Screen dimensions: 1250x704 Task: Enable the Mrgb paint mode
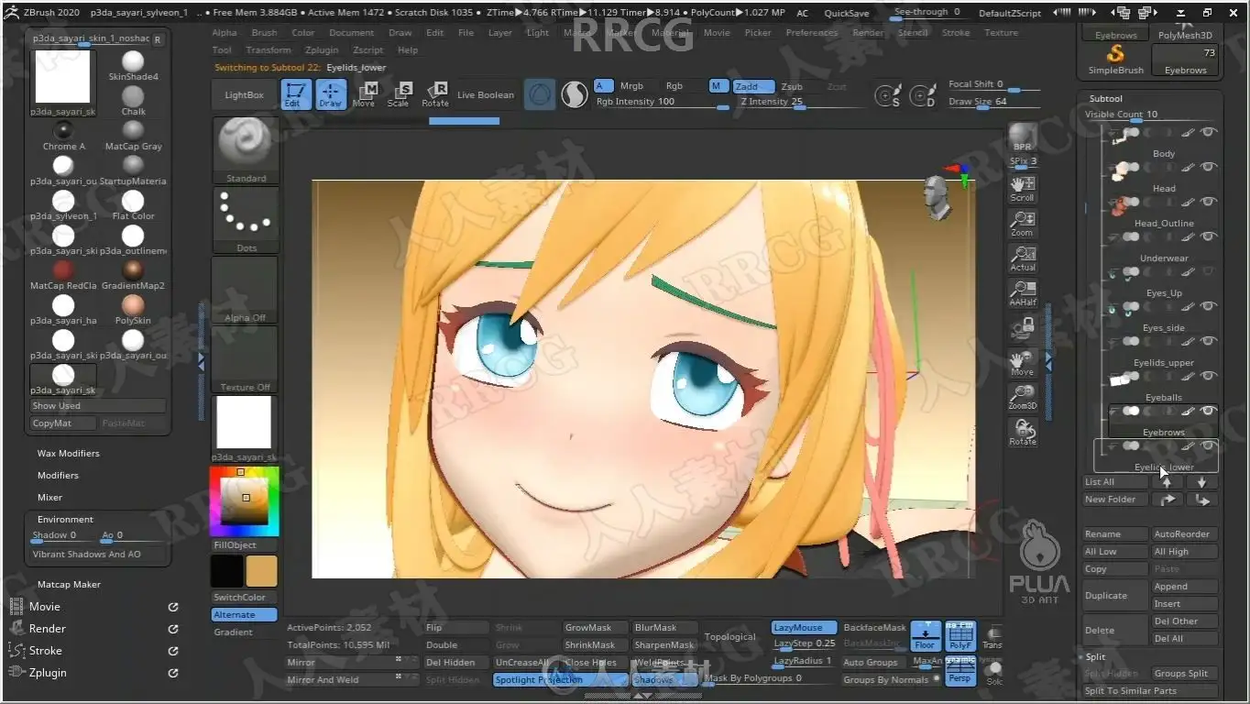(x=631, y=86)
